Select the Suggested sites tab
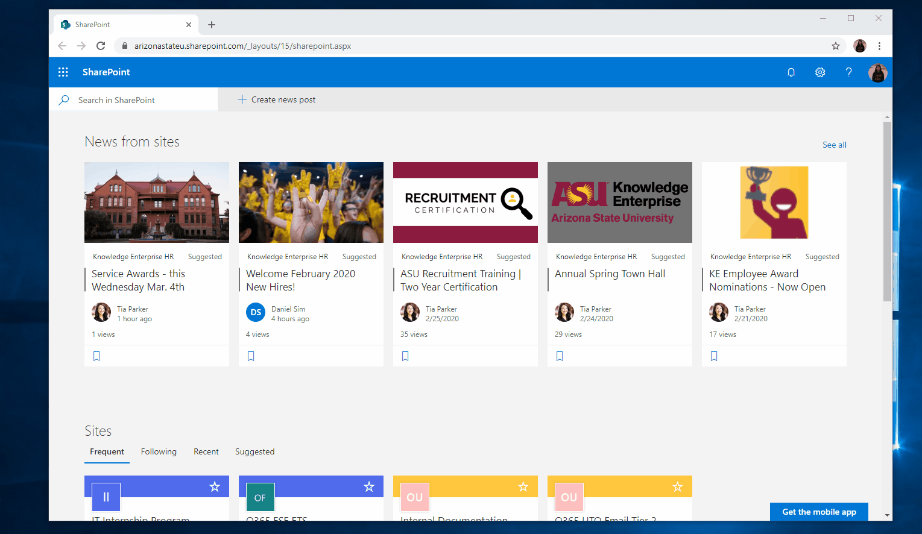This screenshot has height=534, width=922. click(254, 451)
